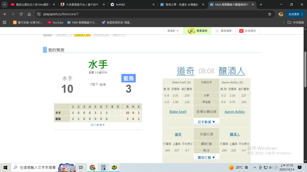
Task: Open the Chrome apps grid in bookmarks bar
Action: pos(4,22)
